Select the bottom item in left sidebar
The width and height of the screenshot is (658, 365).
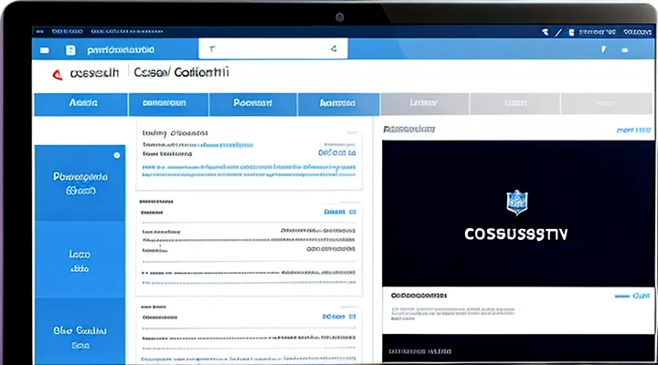tap(79, 336)
